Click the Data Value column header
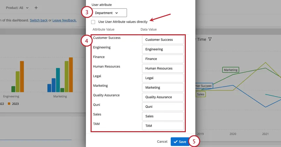 (x=148, y=29)
